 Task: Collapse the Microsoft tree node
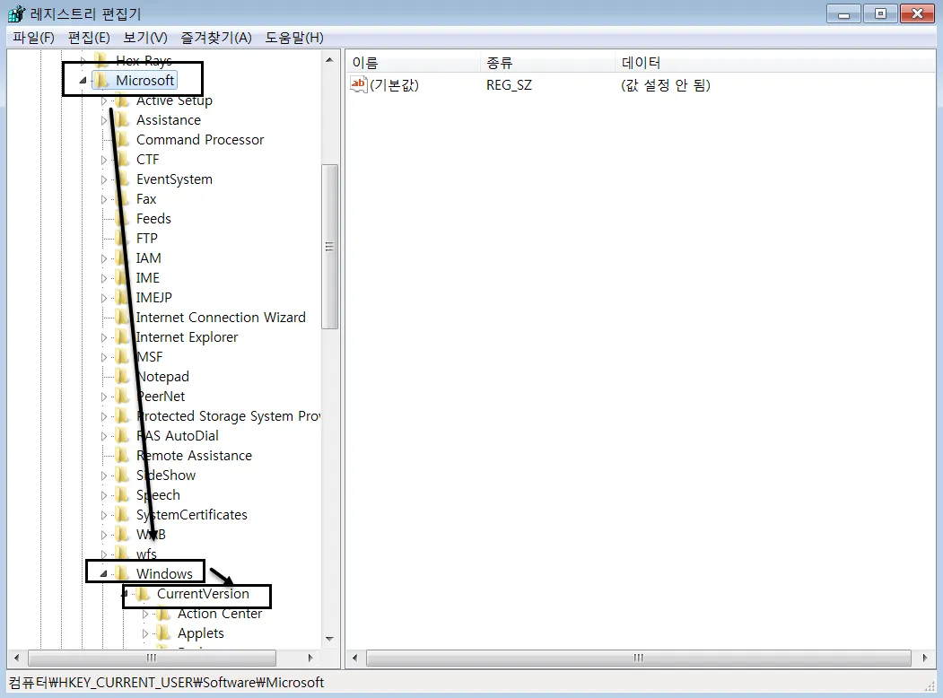coord(83,80)
